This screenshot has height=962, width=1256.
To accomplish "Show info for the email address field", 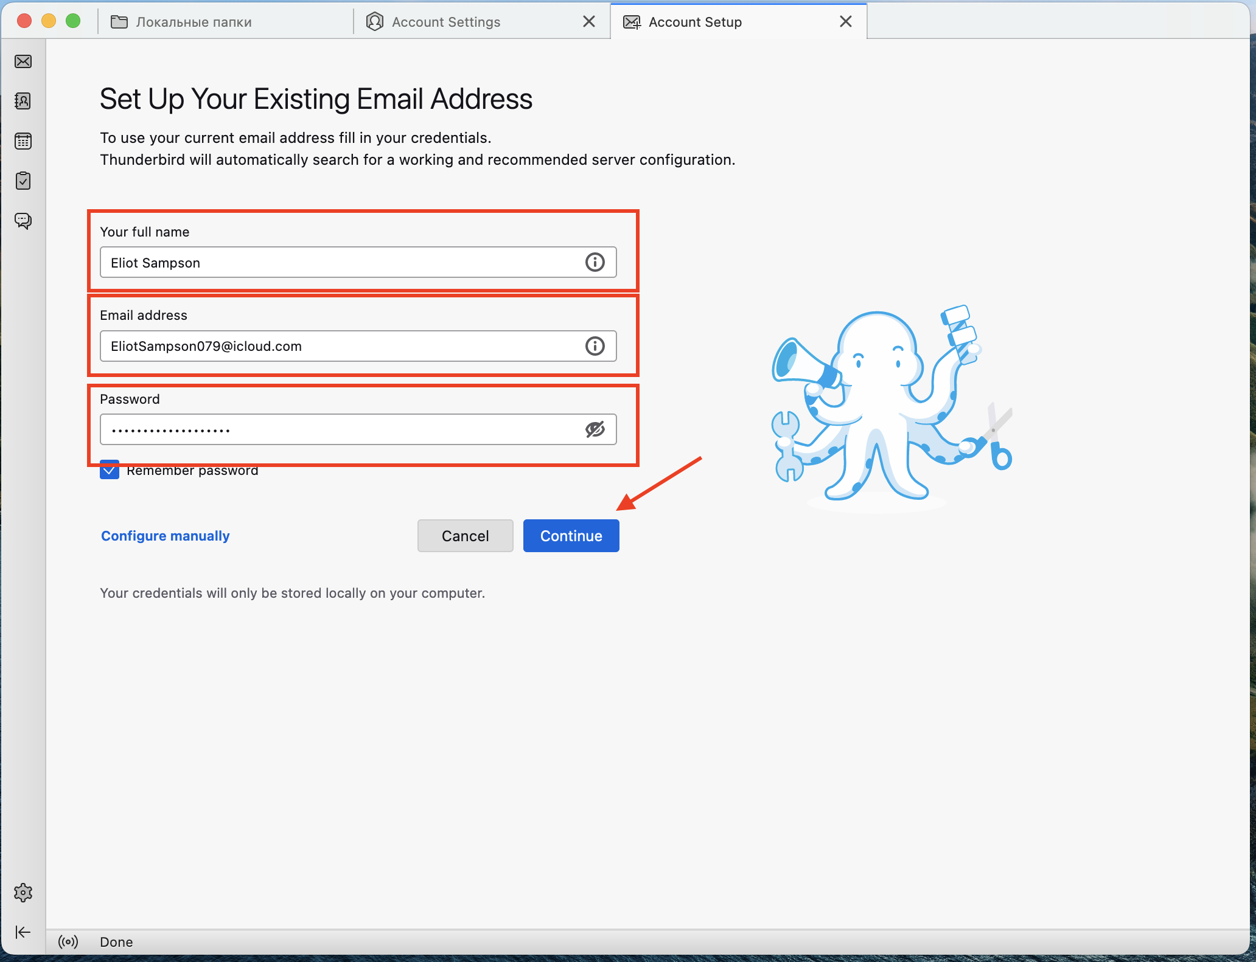I will [x=595, y=346].
